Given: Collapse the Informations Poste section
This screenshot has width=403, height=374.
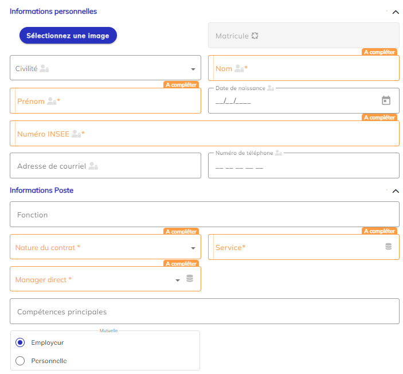Looking at the screenshot, I should point(395,191).
